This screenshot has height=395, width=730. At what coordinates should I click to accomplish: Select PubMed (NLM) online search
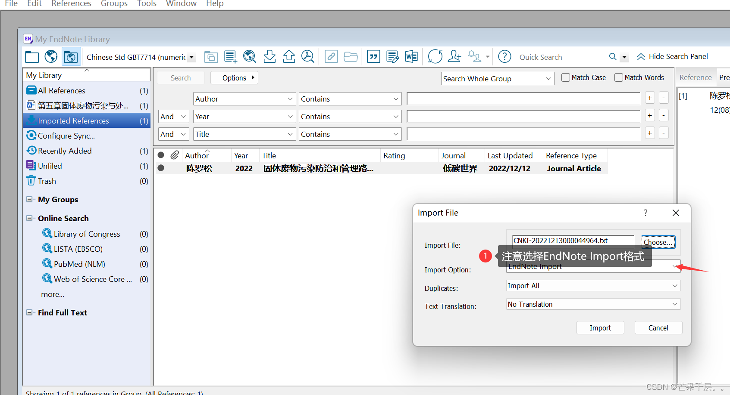point(79,264)
